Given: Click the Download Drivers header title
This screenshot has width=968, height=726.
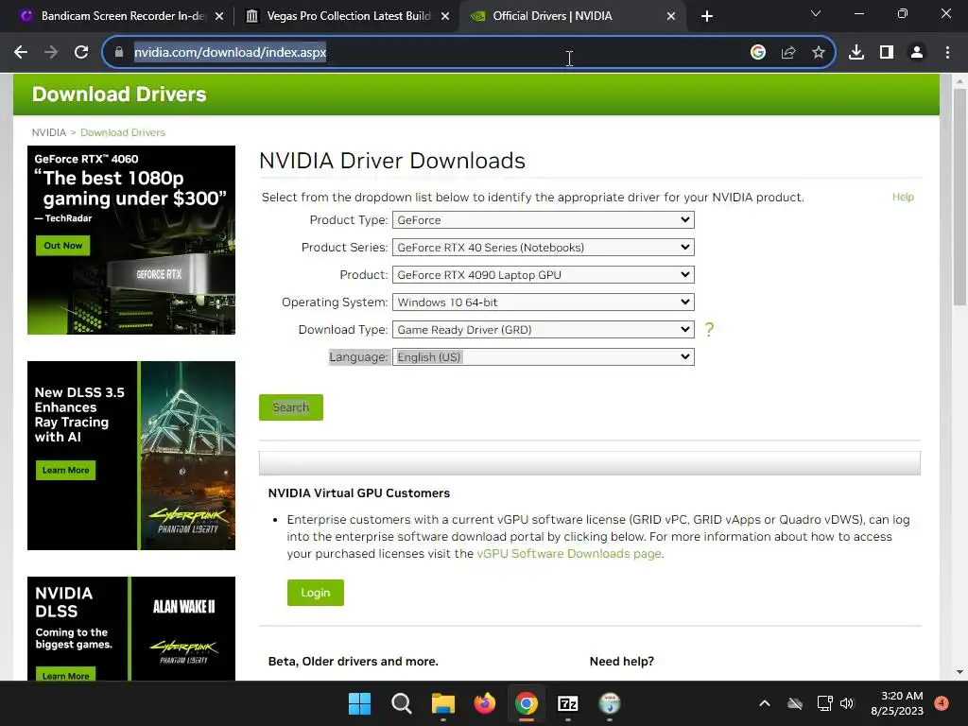Looking at the screenshot, I should pyautogui.click(x=119, y=95).
